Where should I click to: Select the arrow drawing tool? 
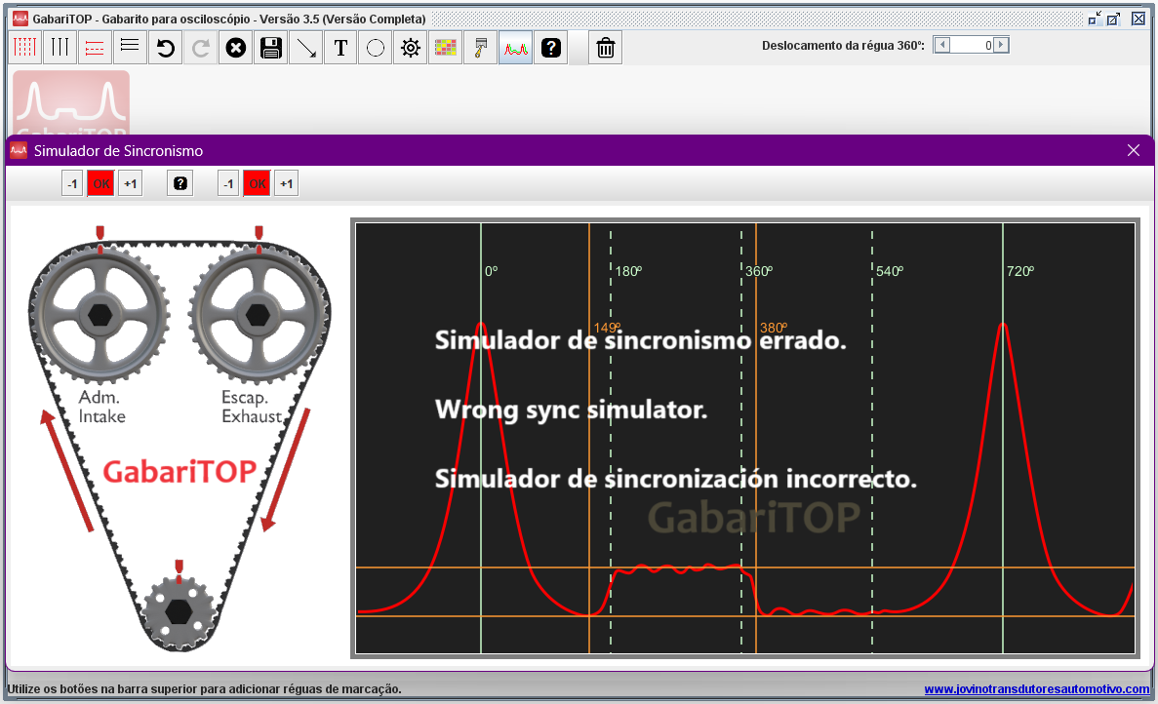coord(305,48)
